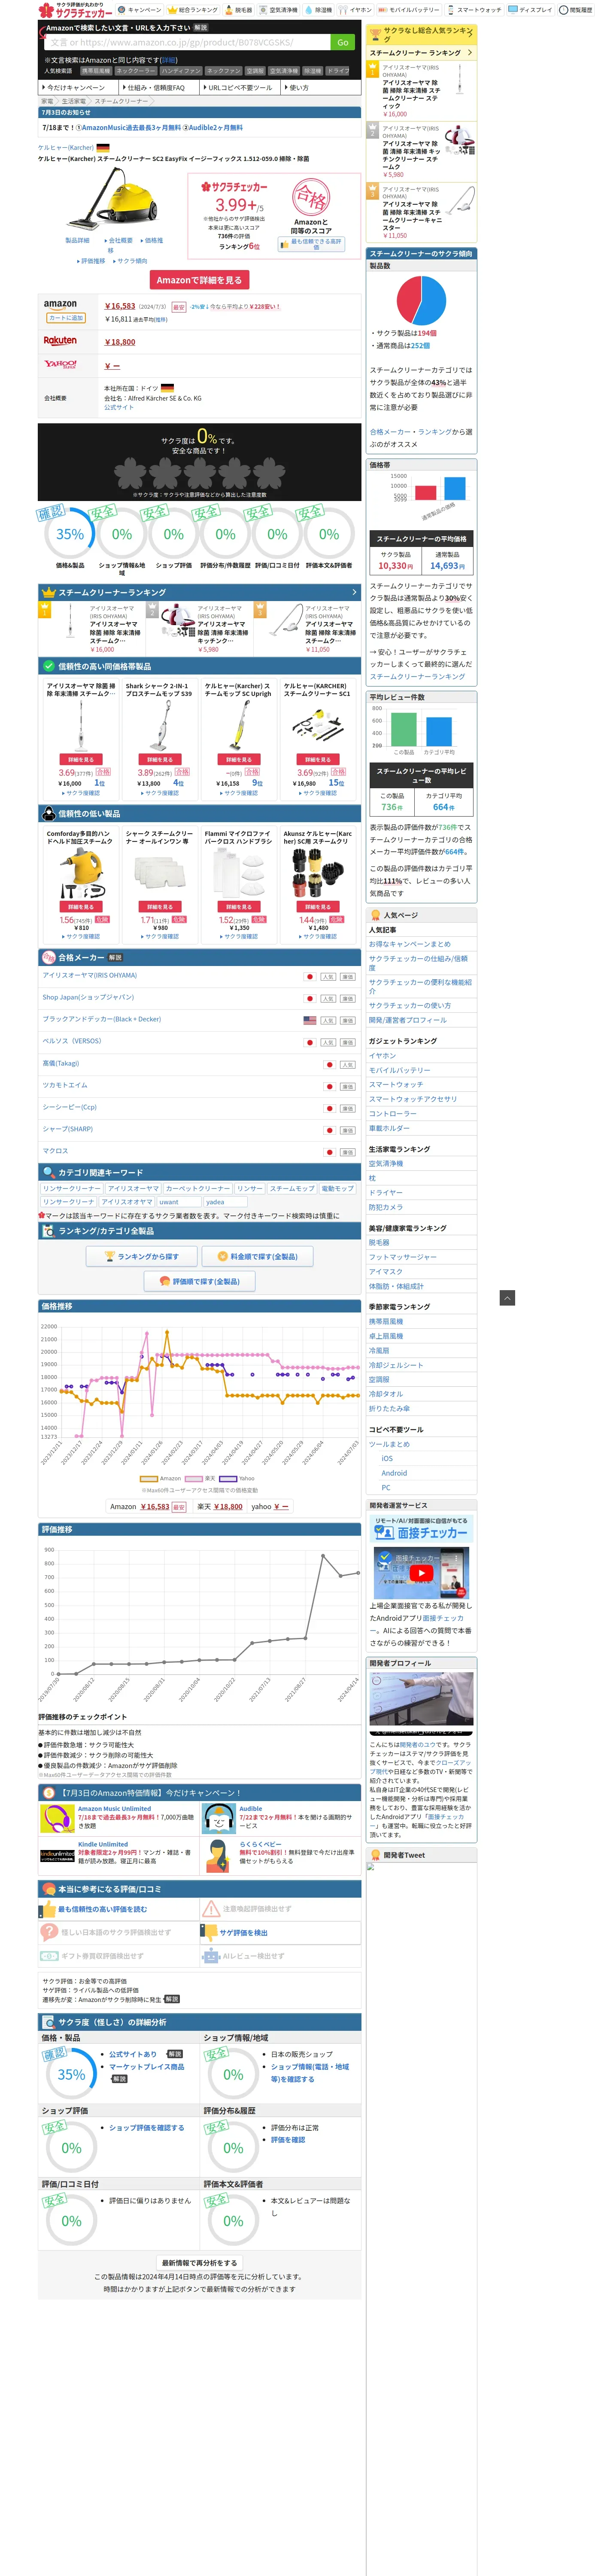Select モバイルバッテリー in the top navigation bar
595x2576 pixels.
click(409, 10)
